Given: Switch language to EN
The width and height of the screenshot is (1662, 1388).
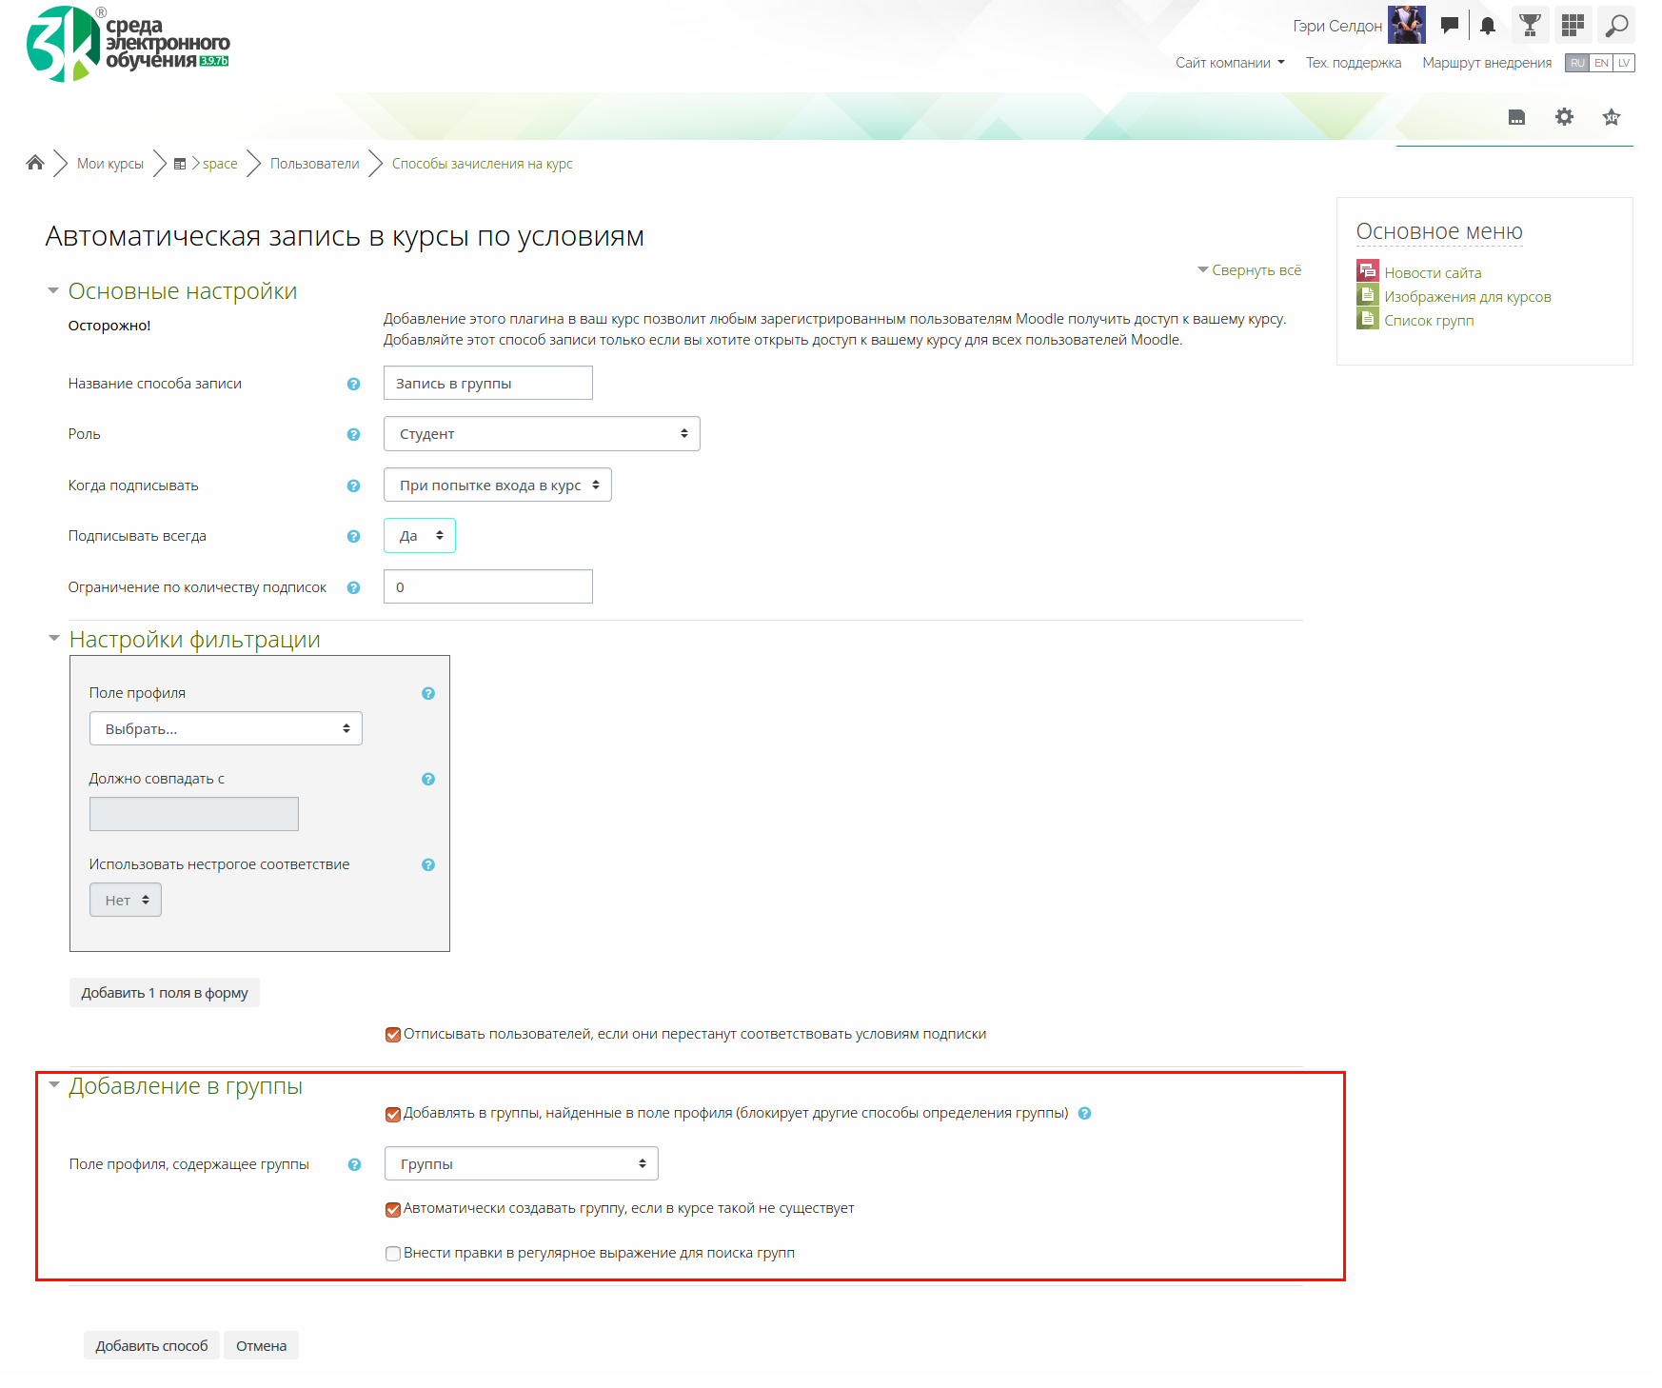Looking at the screenshot, I should 1601,63.
